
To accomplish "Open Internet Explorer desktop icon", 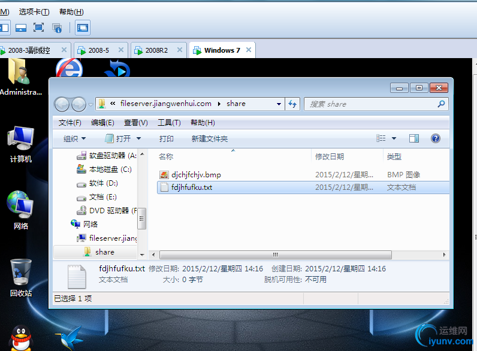I will tap(70, 68).
